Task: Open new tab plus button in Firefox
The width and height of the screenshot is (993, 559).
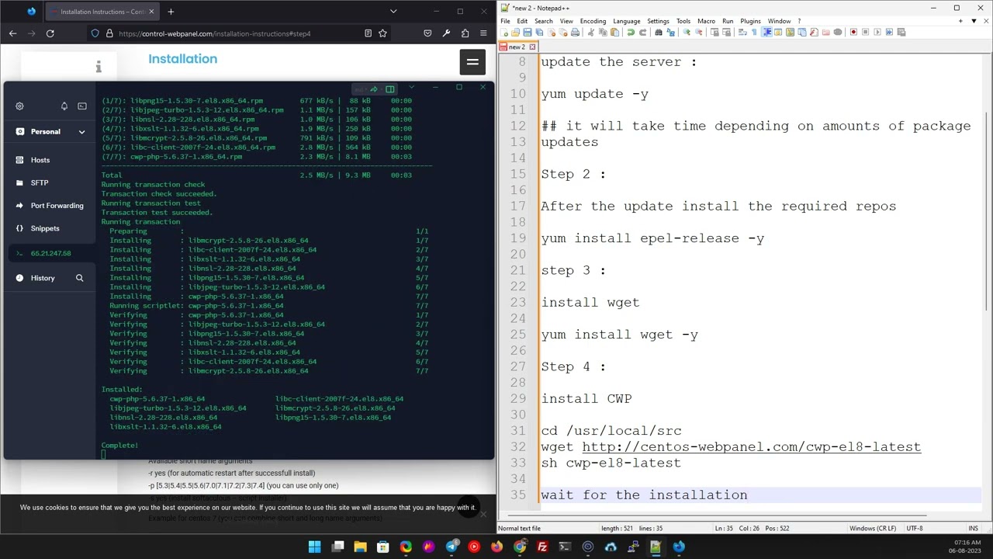Action: click(171, 12)
